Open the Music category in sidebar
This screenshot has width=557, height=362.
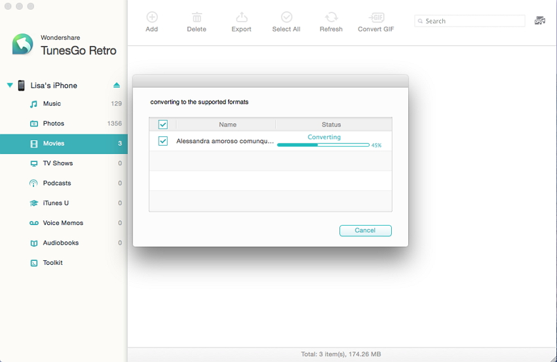[x=52, y=104]
